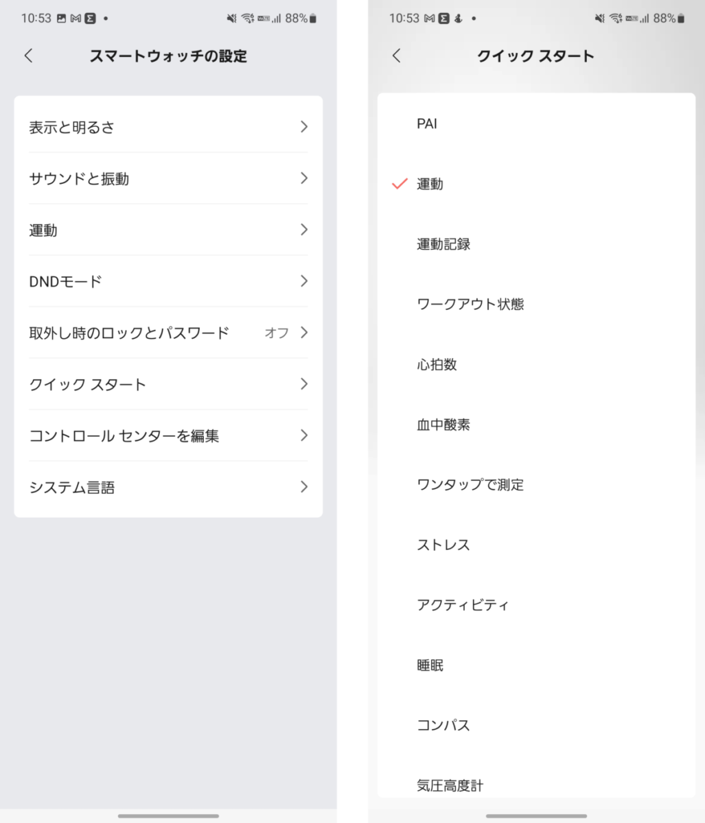Open システム言語 menu item

pyautogui.click(x=168, y=487)
